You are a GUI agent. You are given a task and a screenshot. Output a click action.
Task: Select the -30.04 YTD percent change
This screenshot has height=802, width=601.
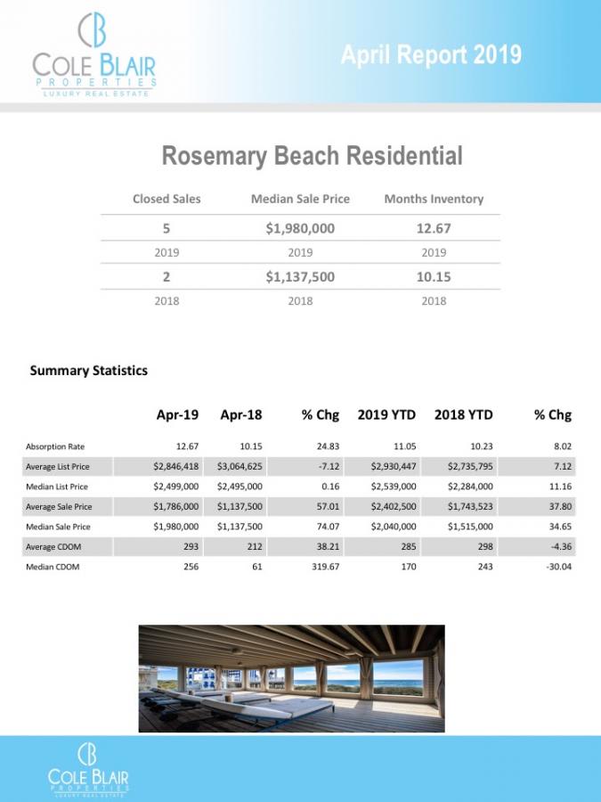click(x=559, y=566)
